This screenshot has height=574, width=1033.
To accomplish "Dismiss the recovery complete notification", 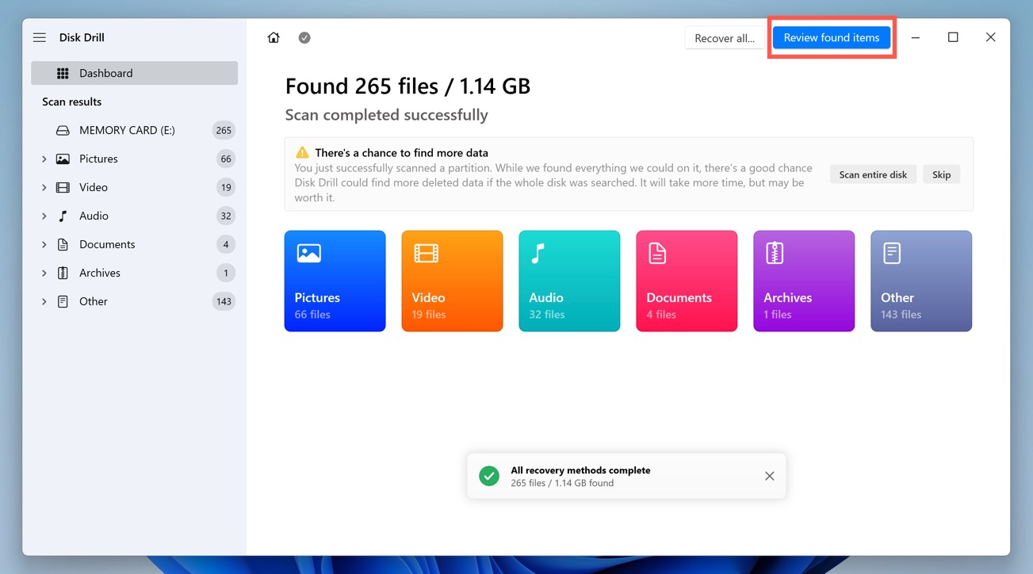I will tap(769, 476).
